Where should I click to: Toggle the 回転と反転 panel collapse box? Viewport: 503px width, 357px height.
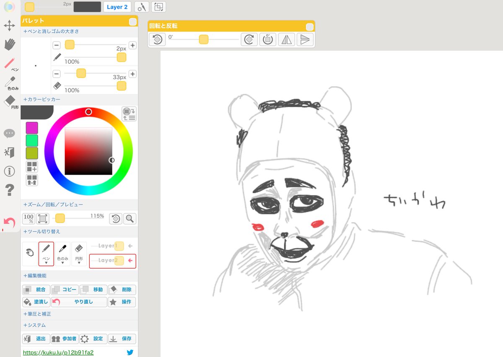(x=310, y=27)
